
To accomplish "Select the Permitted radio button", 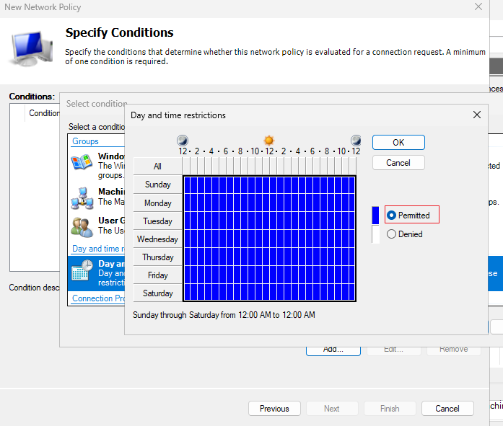I will [391, 216].
